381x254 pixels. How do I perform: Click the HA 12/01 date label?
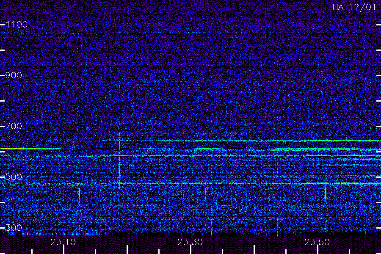(x=354, y=7)
